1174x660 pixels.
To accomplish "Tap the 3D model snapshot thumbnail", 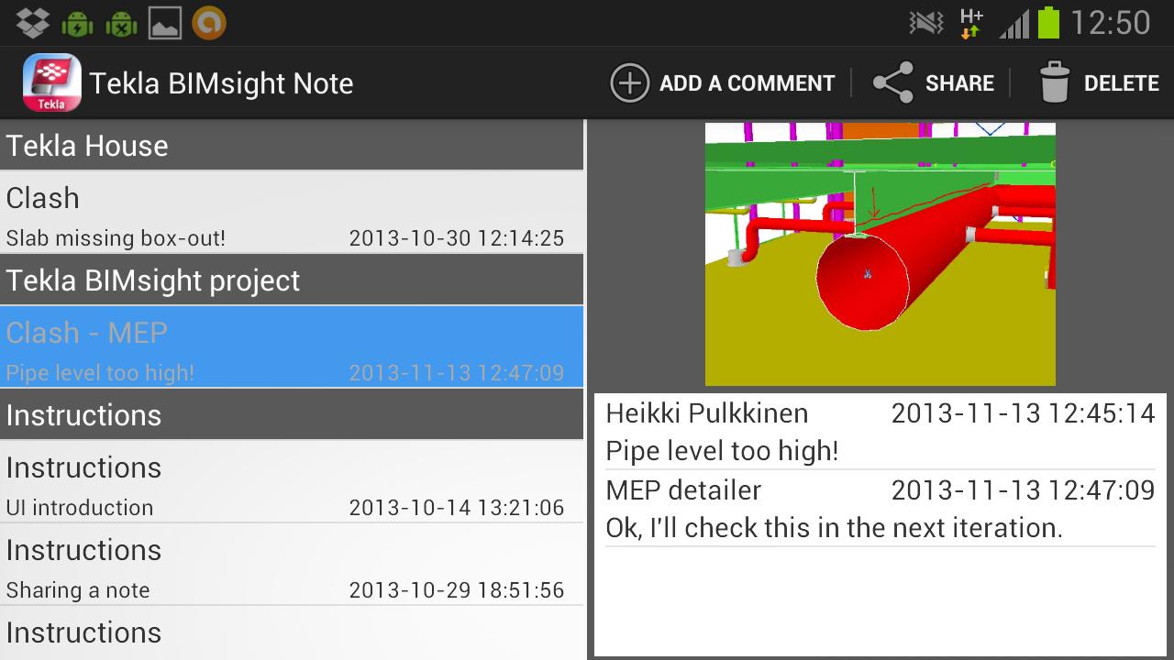I will 880,253.
